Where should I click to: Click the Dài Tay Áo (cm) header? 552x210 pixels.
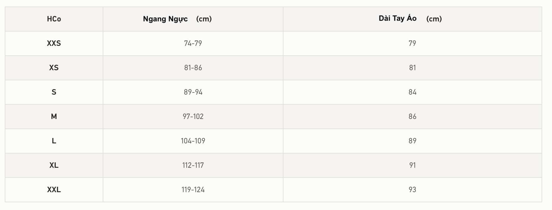coord(410,19)
